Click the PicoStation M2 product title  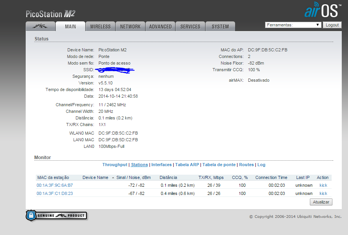tap(51, 14)
